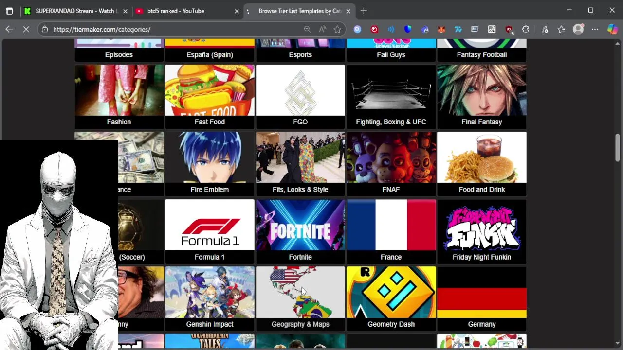Open the MetaMask fox extension

[441, 29]
